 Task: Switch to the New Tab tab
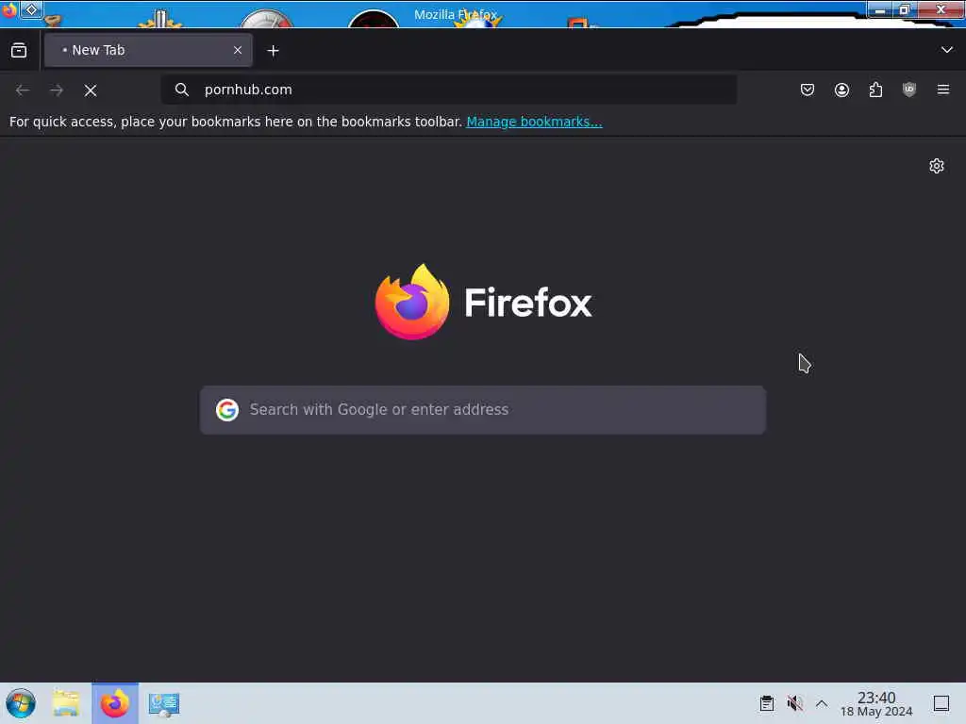148,51
